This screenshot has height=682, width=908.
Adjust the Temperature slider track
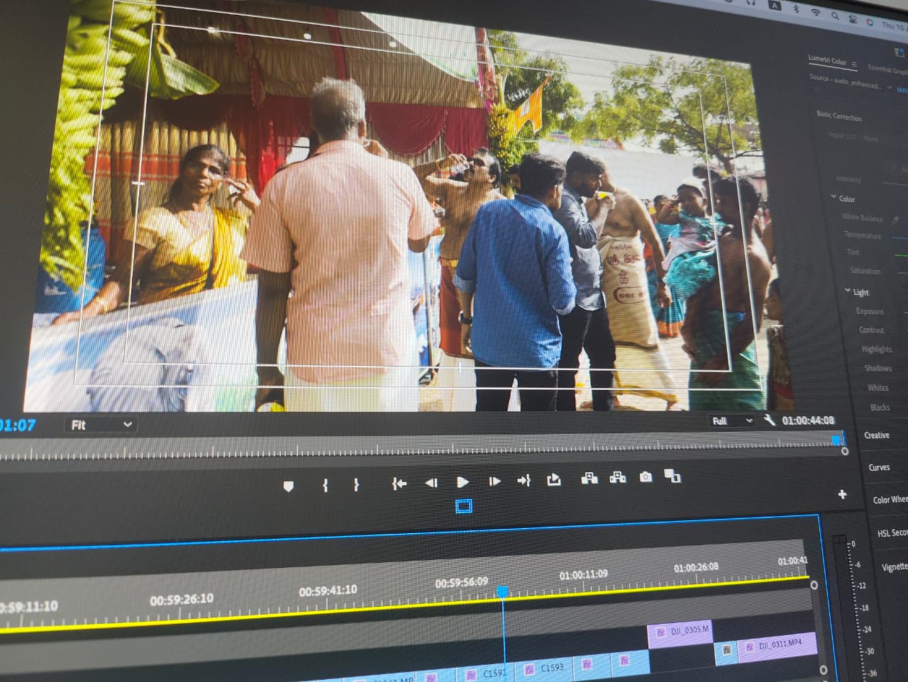coord(901,239)
